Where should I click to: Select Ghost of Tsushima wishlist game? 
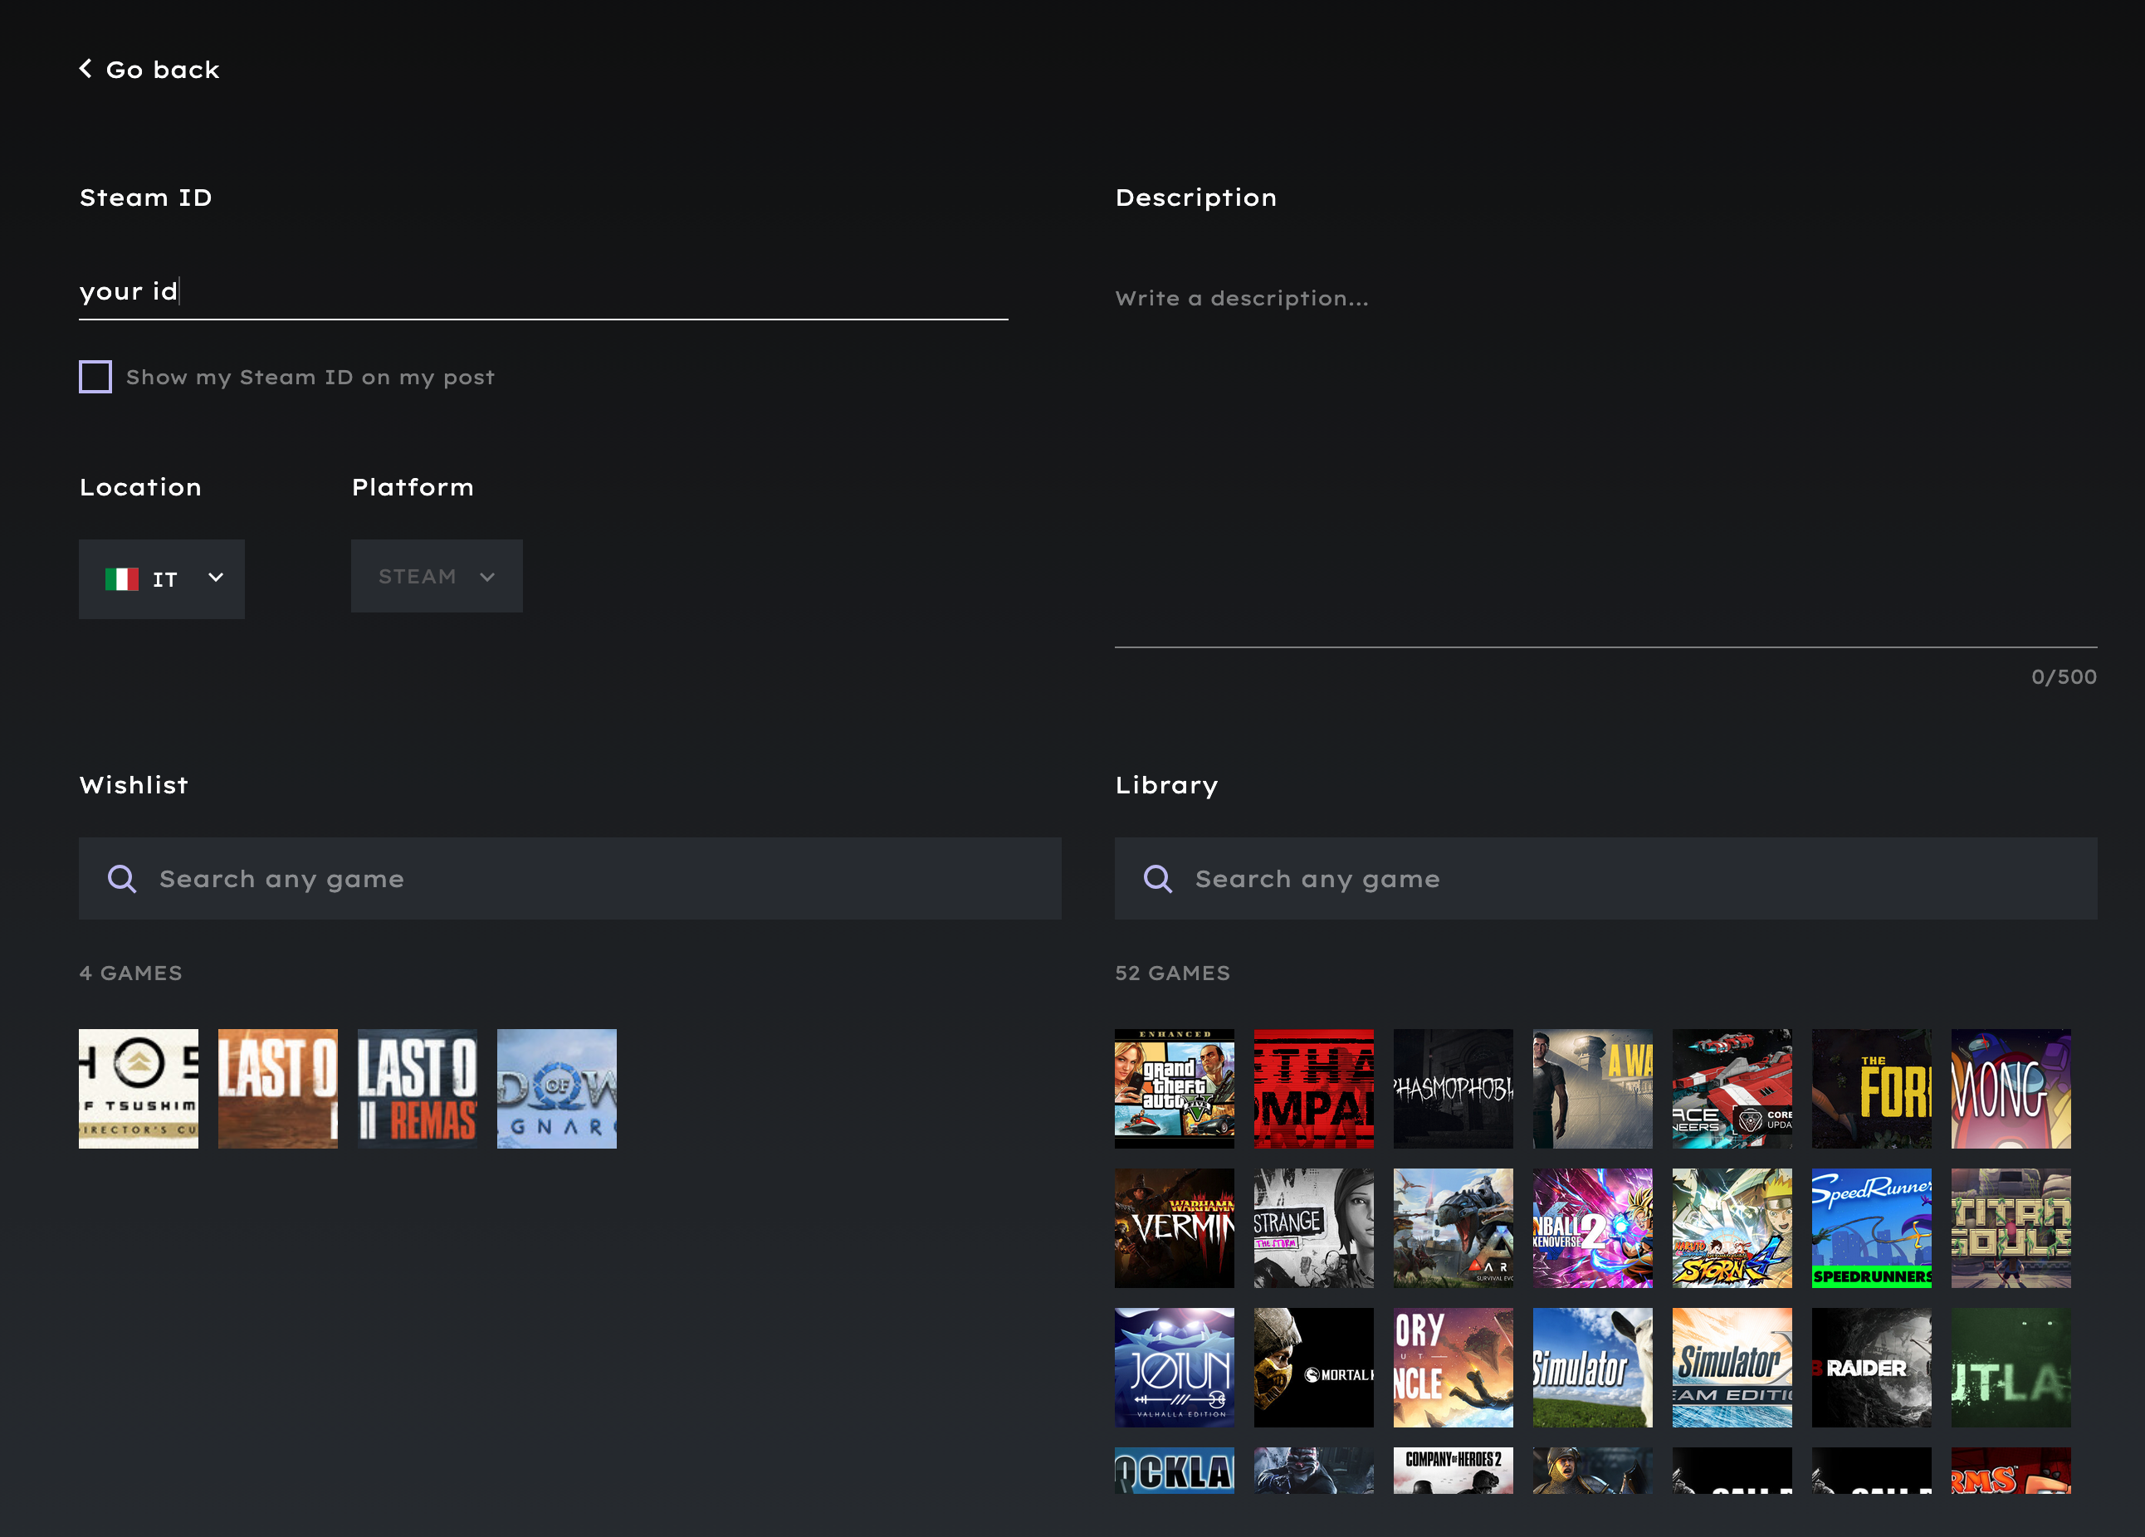pyautogui.click(x=138, y=1089)
